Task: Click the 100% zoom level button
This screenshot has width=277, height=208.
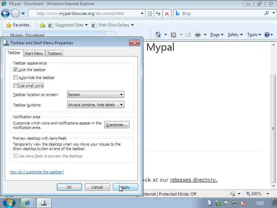Action: click(x=253, y=194)
